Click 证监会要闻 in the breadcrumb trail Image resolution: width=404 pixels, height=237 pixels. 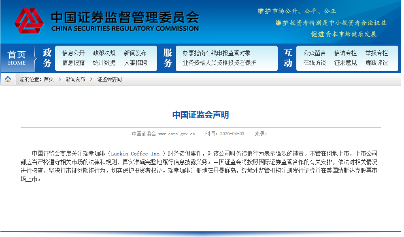click(x=109, y=79)
